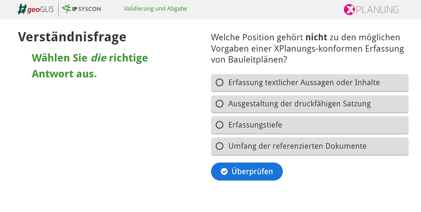This screenshot has height=212, width=421.
Task: Select radio for textlicher Aussagen option
Action: click(220, 83)
